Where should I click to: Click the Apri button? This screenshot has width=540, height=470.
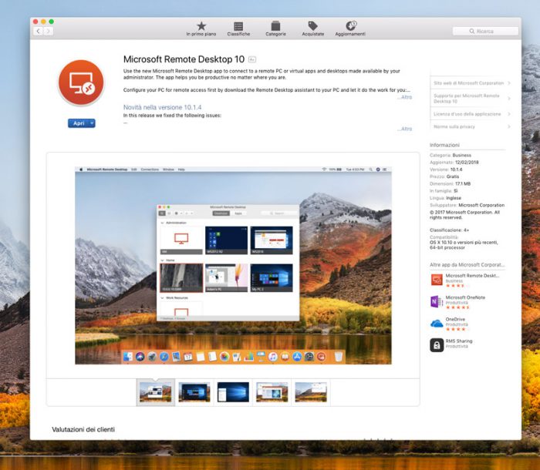click(x=79, y=123)
